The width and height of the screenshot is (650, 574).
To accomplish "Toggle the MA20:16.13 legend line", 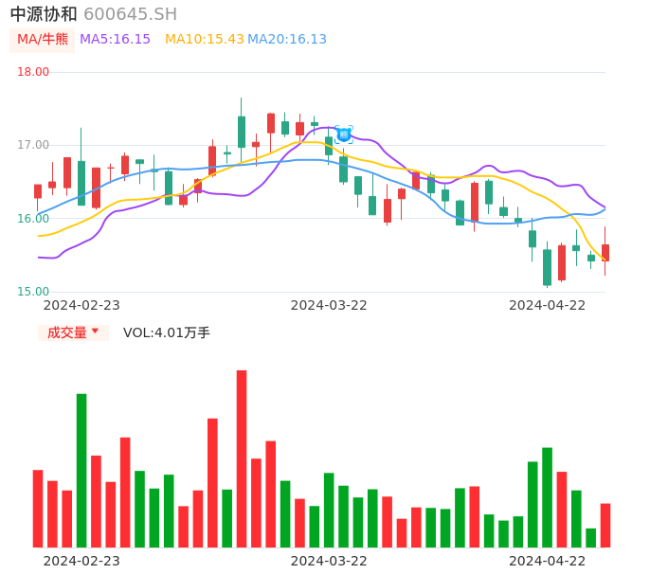I will click(287, 40).
